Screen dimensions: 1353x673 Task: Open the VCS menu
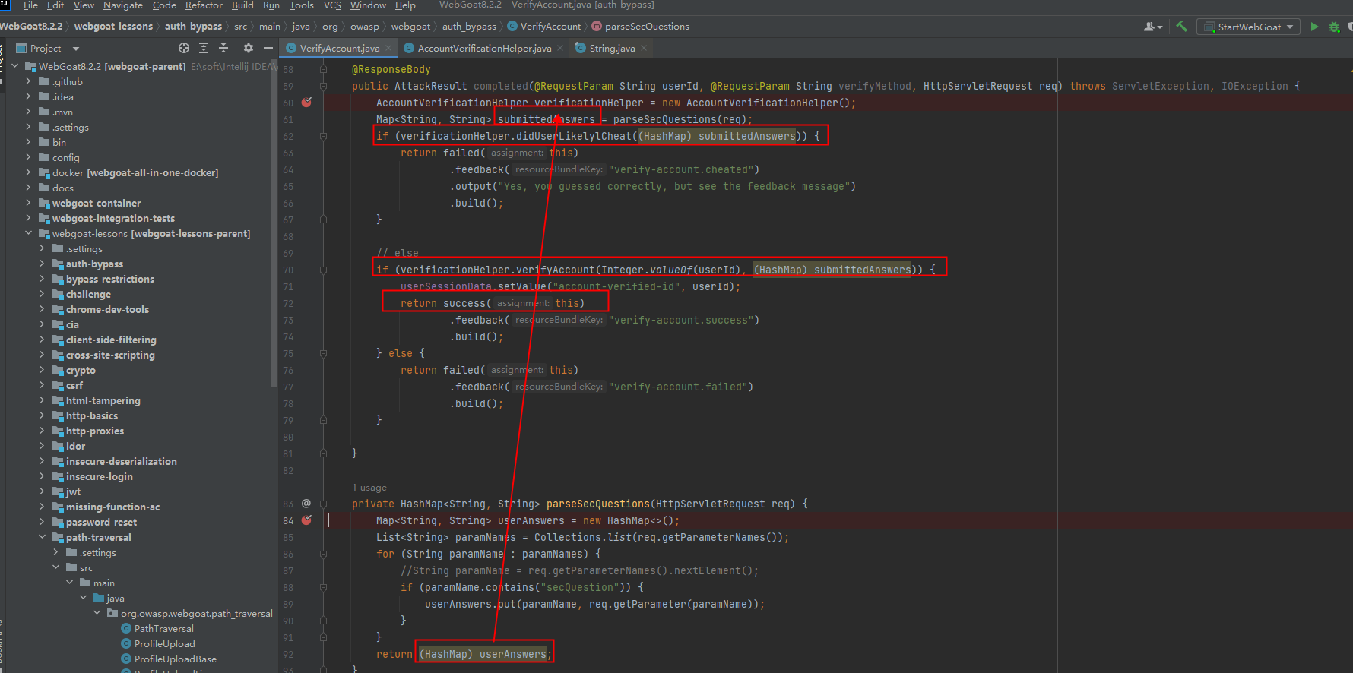(x=332, y=5)
